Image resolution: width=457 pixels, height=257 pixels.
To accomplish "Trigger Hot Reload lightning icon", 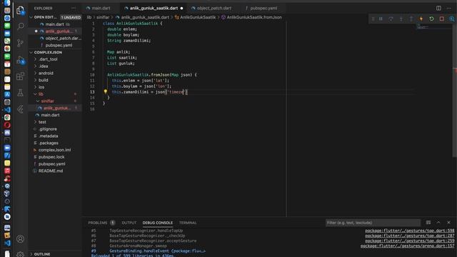I will point(421,19).
